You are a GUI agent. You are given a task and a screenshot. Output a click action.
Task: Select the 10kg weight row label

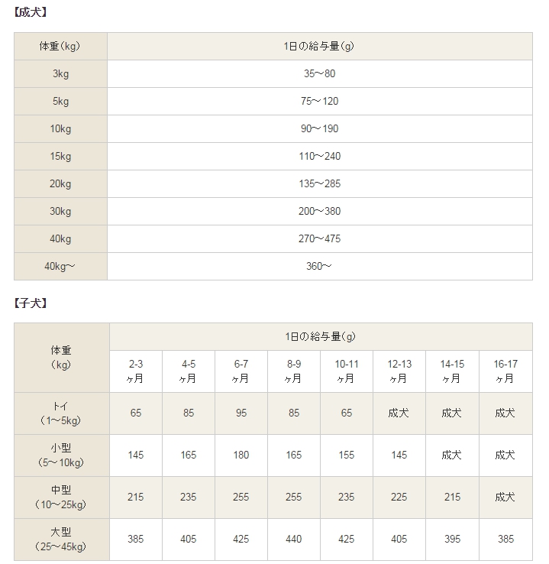(x=60, y=129)
